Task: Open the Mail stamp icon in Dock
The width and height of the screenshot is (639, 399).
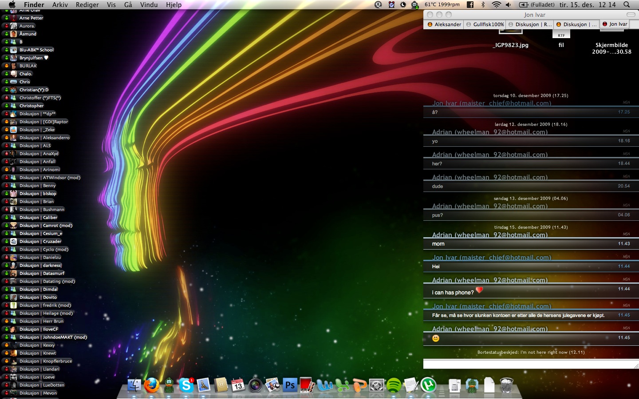Action: click(x=203, y=385)
